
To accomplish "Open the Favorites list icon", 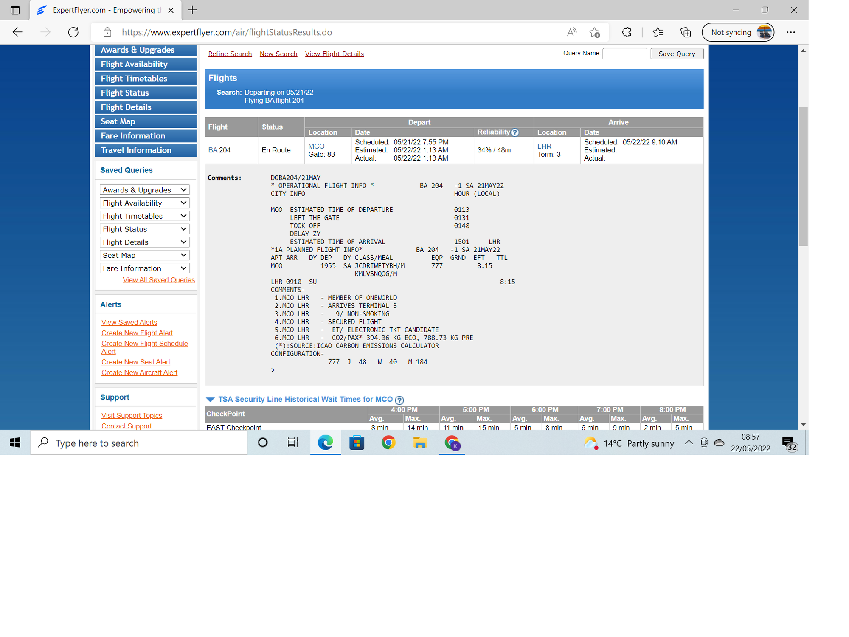I will [658, 32].
